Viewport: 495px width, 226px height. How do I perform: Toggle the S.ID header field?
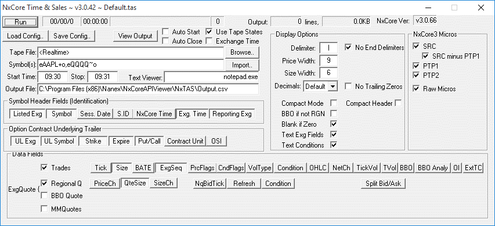tap(123, 114)
